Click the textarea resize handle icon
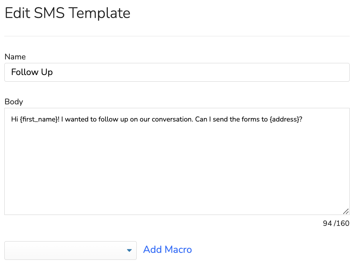The width and height of the screenshot is (354, 272). 345,211
